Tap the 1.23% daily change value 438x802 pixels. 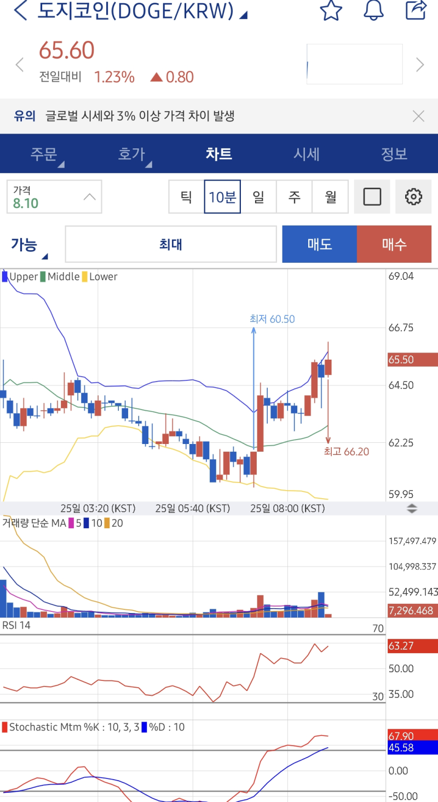click(x=114, y=77)
